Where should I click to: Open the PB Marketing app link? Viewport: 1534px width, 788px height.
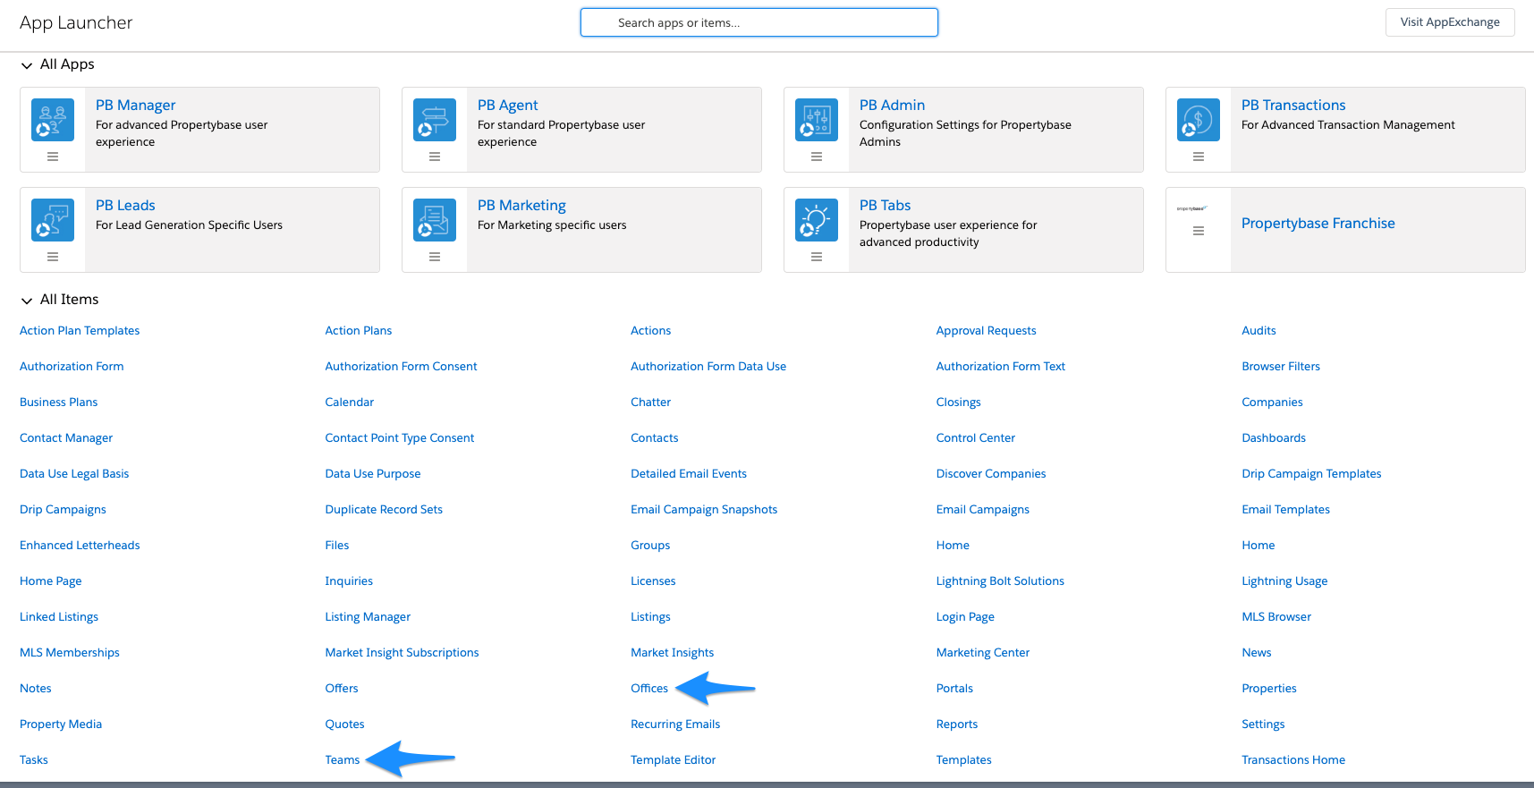(521, 205)
